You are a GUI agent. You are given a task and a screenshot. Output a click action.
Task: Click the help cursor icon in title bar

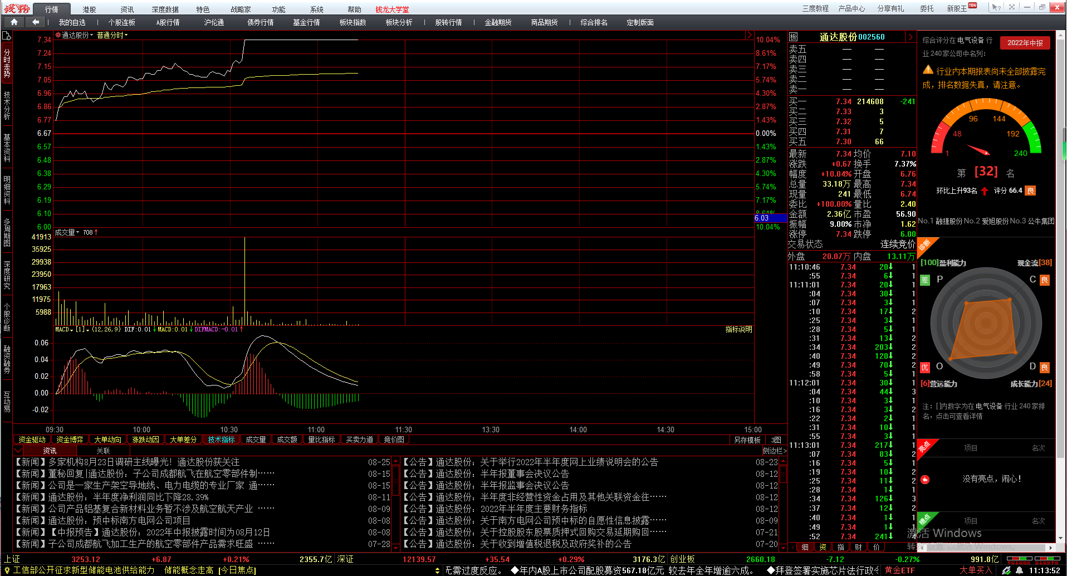pos(996,7)
